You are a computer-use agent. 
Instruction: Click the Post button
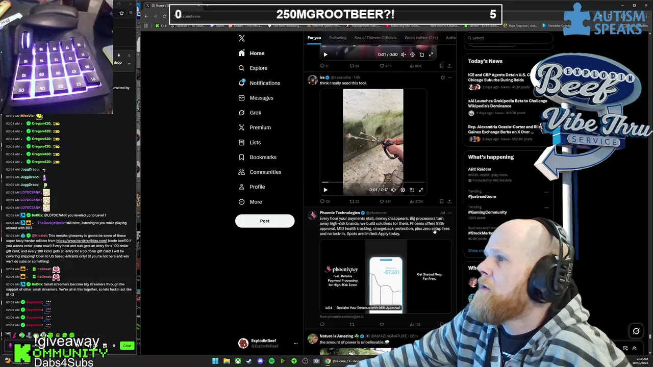[x=265, y=221]
